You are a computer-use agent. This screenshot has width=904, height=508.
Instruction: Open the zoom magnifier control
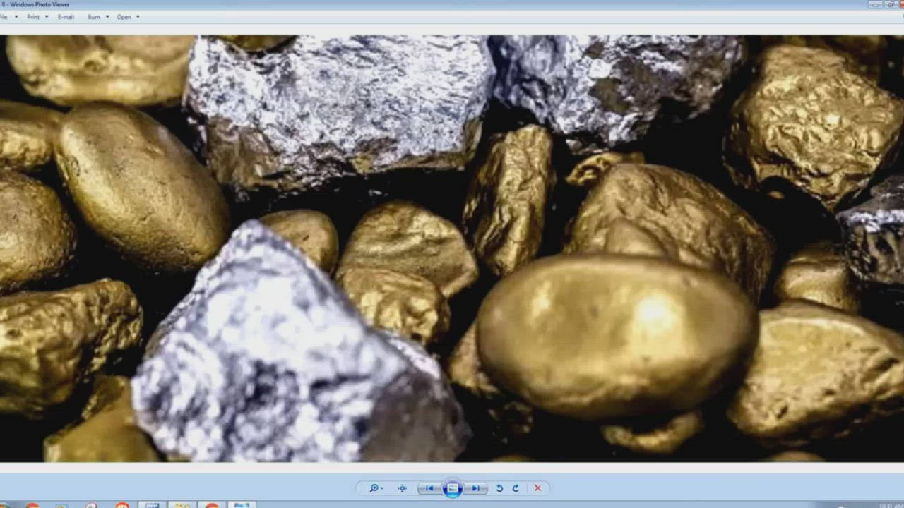[374, 488]
